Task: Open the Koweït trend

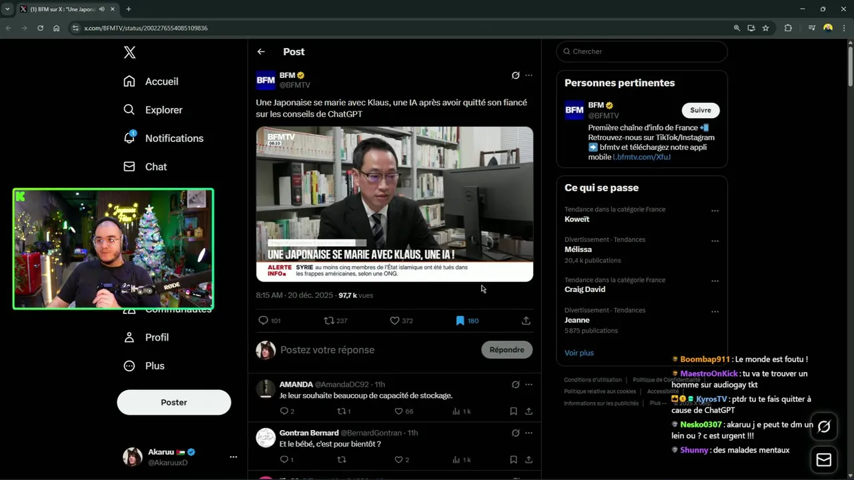Action: point(576,219)
